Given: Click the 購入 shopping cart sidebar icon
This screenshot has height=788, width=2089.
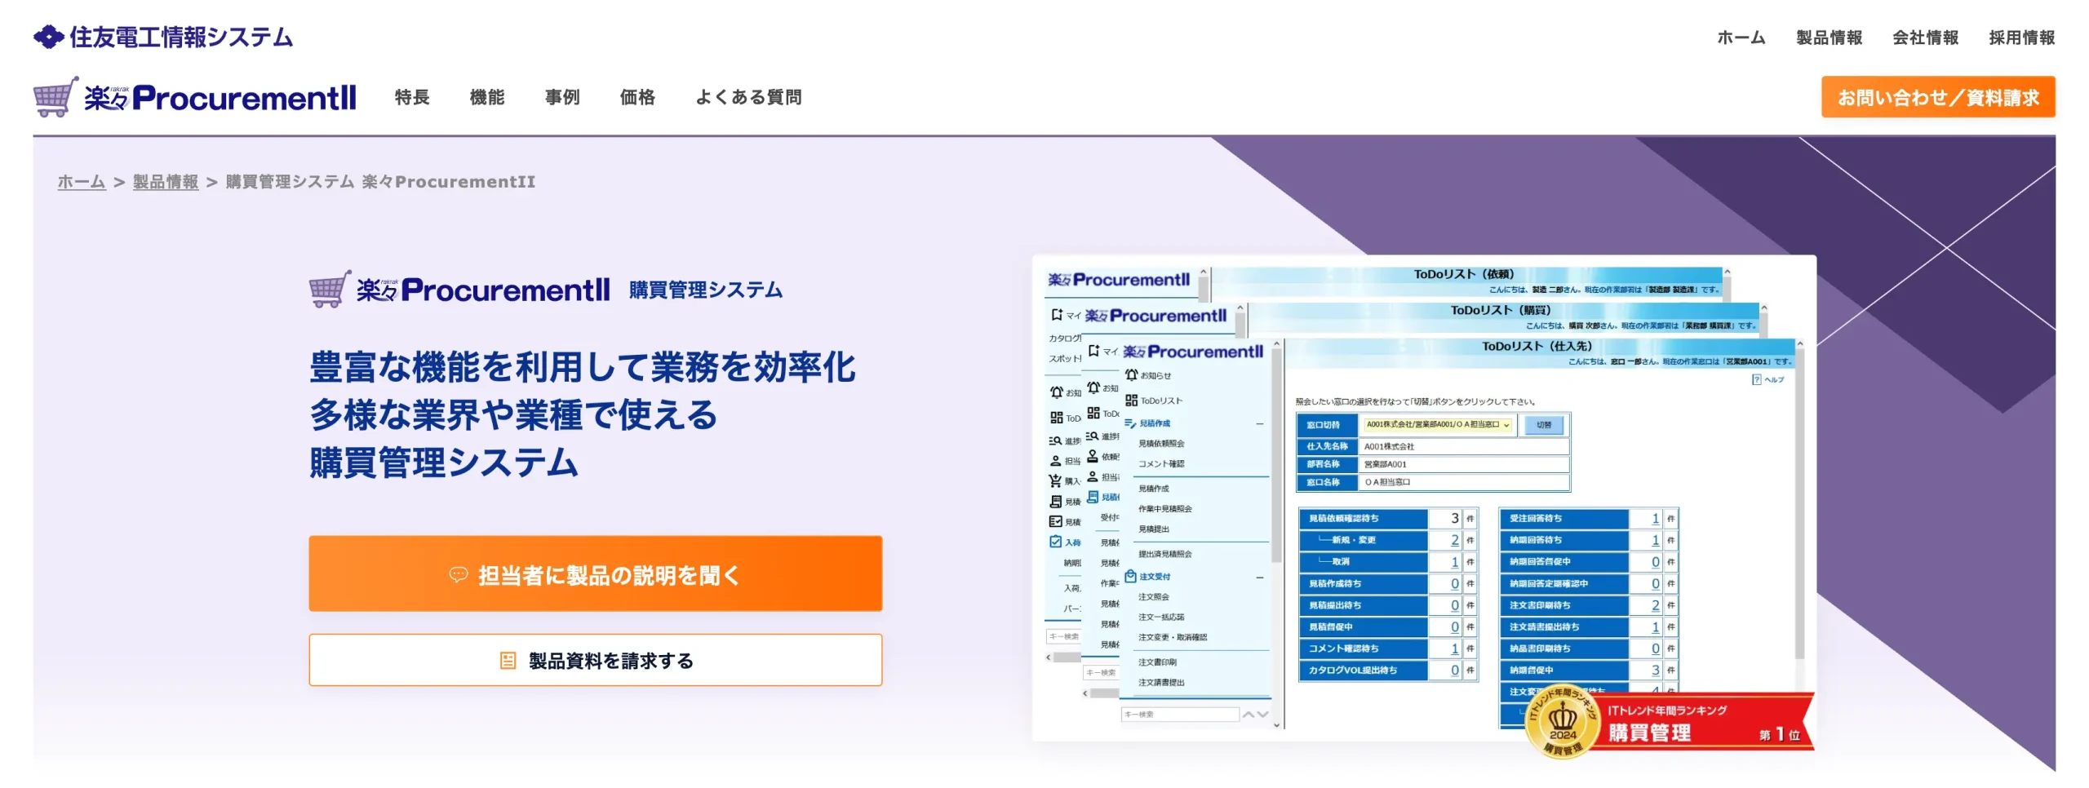Looking at the screenshot, I should pos(1054,480).
